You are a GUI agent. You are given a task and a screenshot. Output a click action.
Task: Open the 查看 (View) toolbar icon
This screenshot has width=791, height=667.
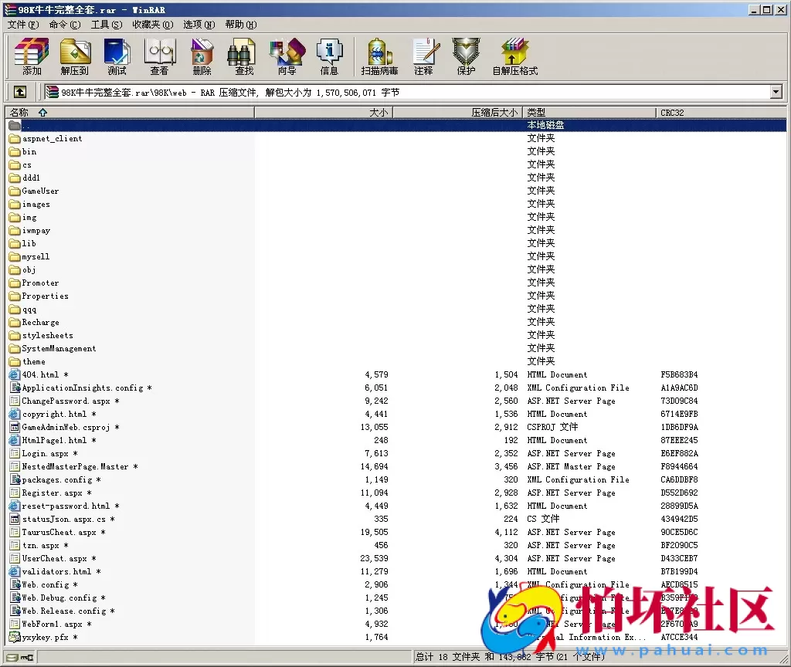pyautogui.click(x=159, y=56)
